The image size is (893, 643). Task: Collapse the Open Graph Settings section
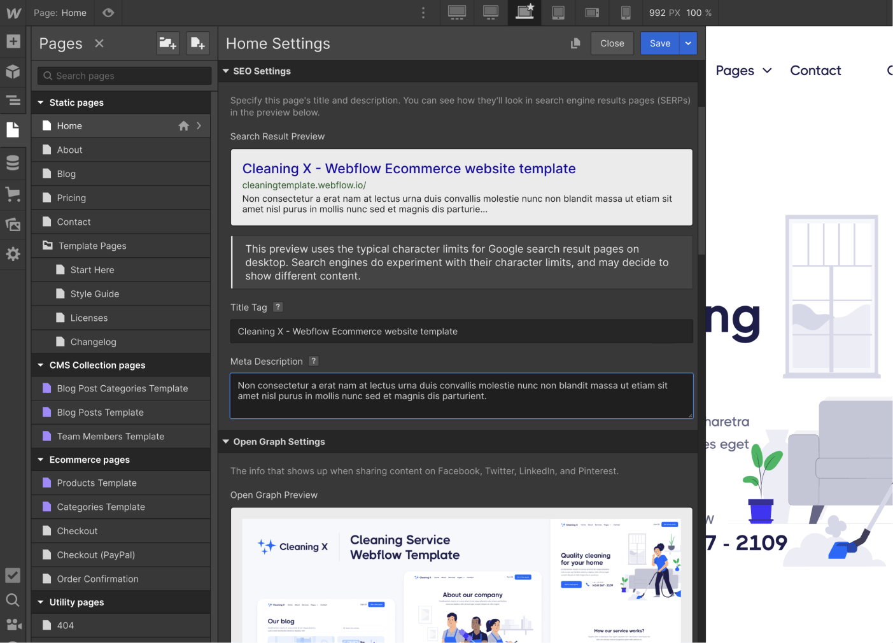click(226, 441)
